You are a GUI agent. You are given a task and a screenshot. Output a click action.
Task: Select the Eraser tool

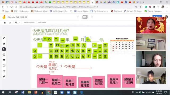click(x=4, y=44)
